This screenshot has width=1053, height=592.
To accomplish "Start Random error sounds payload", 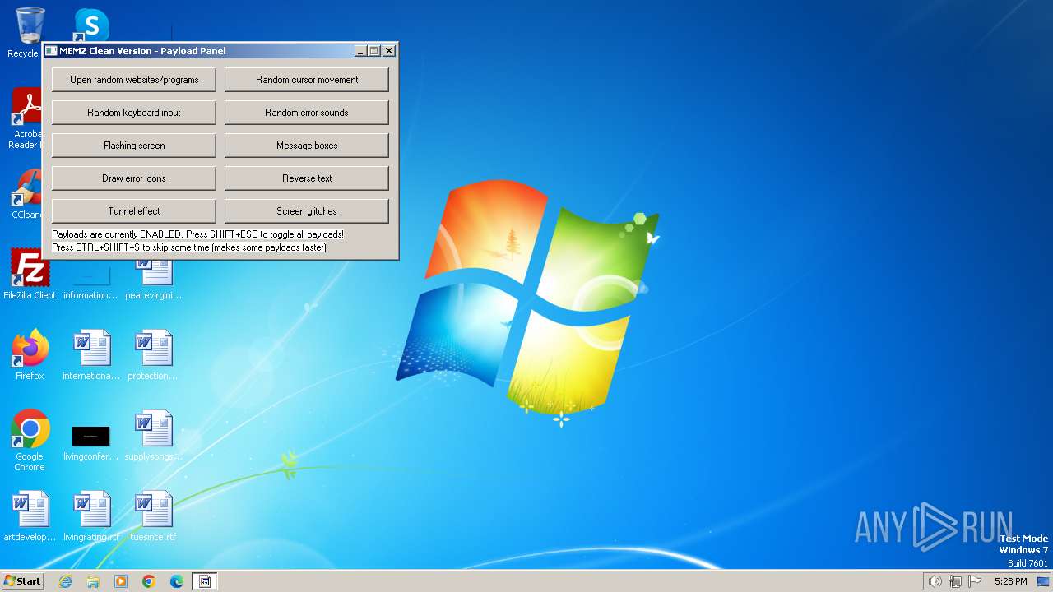I will coord(307,113).
